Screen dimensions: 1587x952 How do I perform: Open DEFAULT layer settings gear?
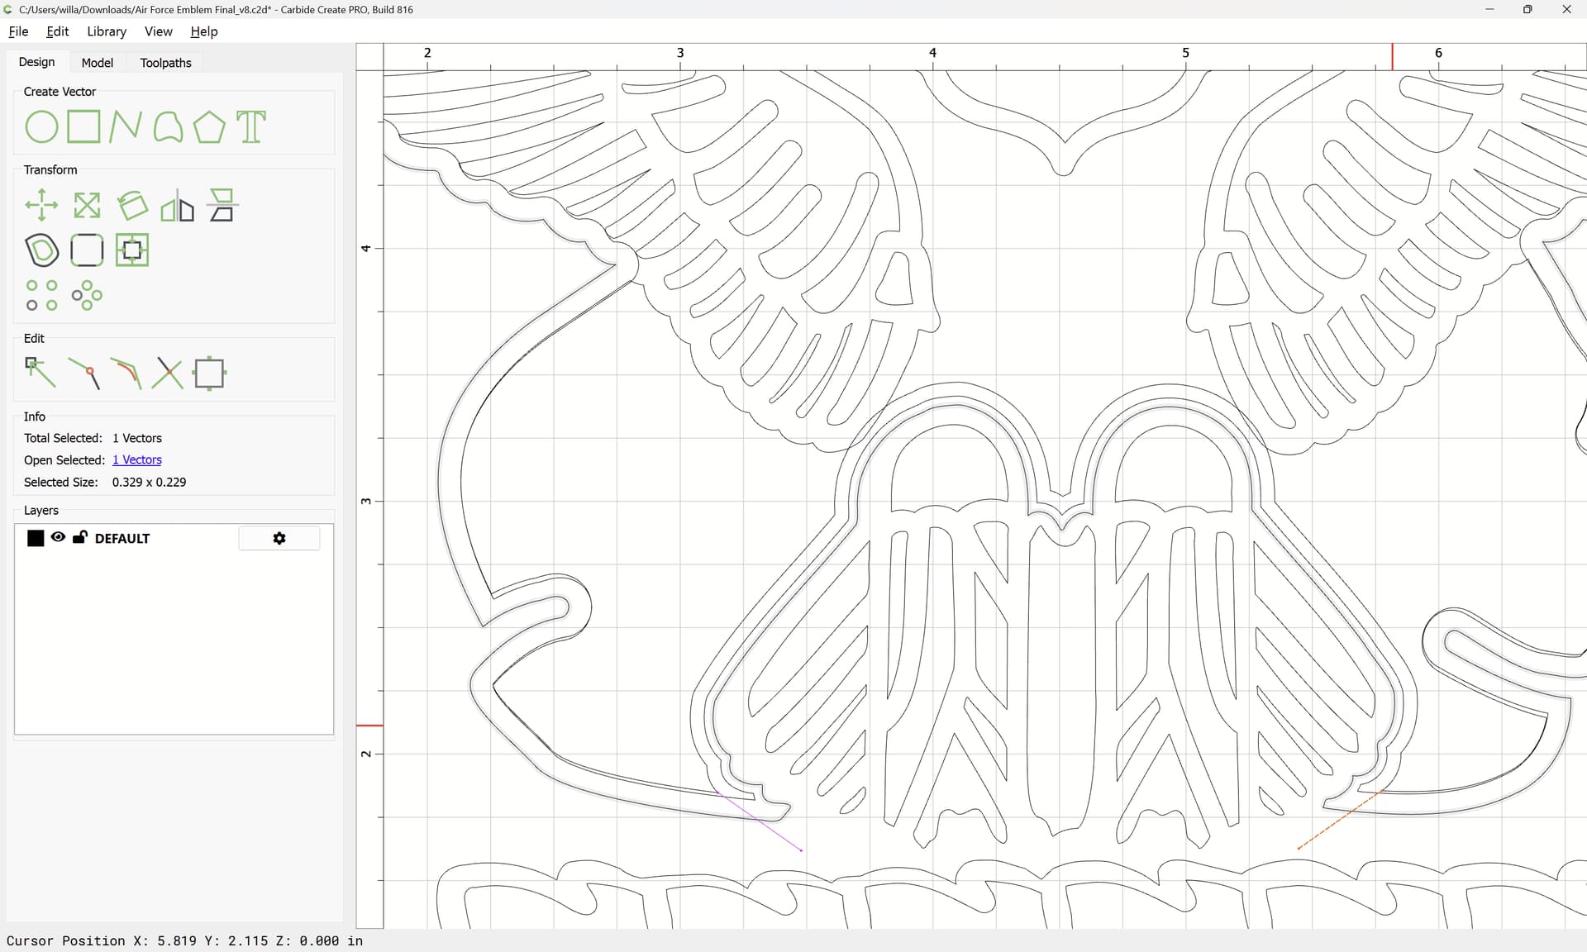279,539
